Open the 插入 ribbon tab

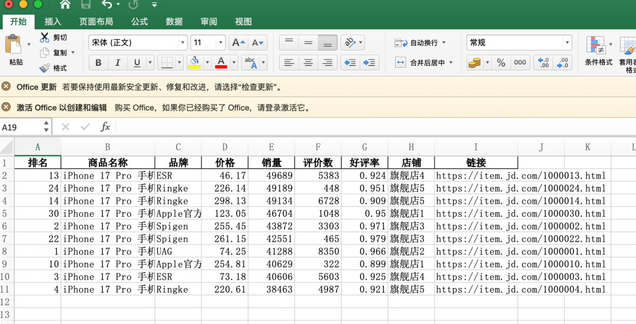tap(53, 22)
